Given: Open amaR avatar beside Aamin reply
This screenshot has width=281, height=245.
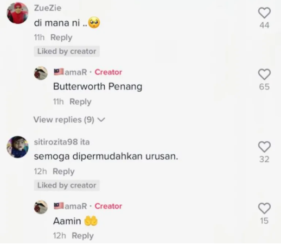Looking at the screenshot, I should point(41,207).
